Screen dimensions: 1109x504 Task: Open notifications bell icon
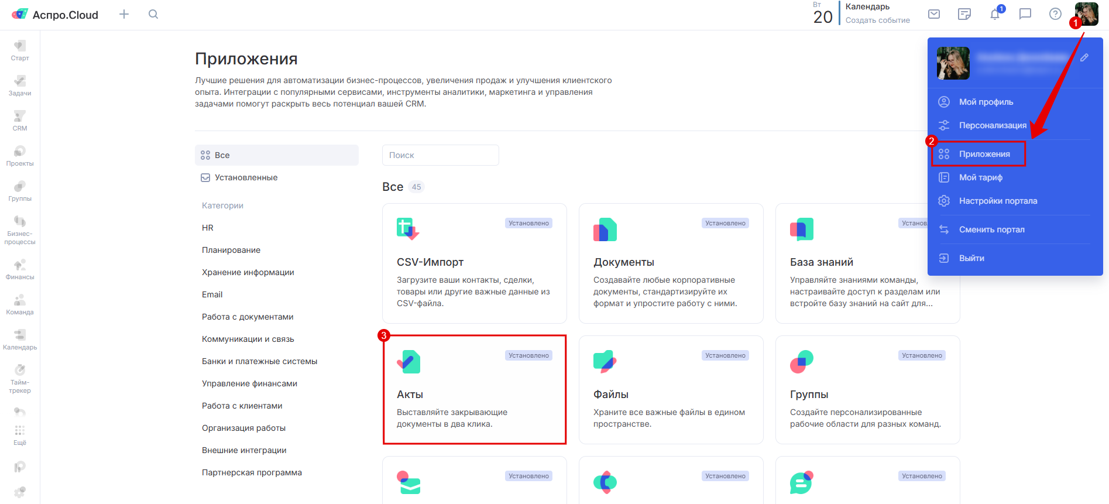[x=995, y=14]
